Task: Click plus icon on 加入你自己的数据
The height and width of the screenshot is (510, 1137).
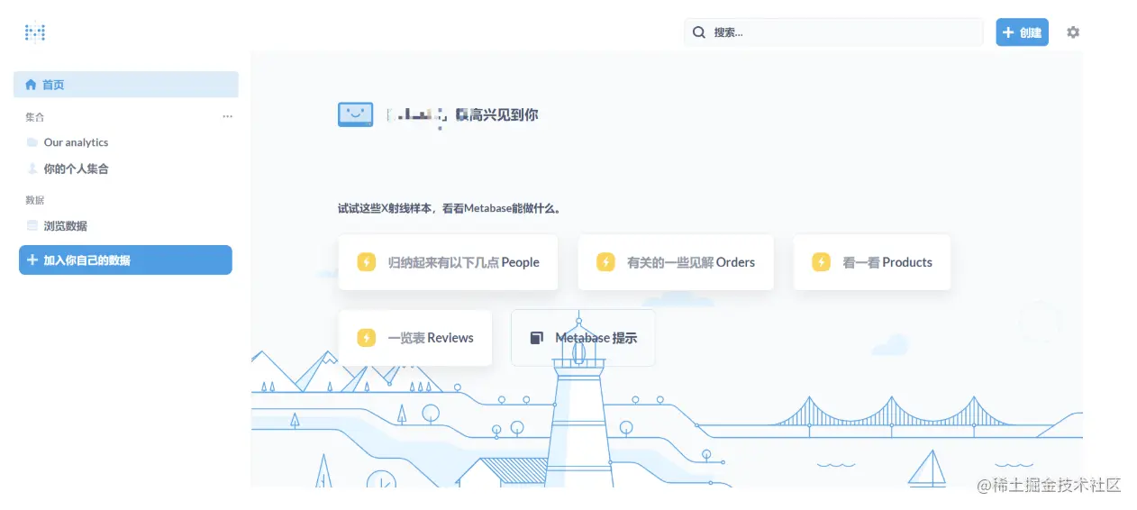Action: point(32,260)
